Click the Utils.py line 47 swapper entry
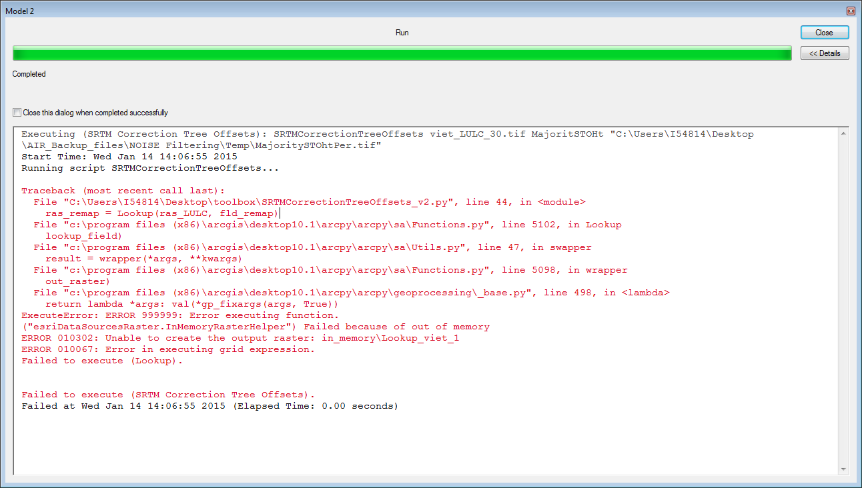The height and width of the screenshot is (488, 862). coord(312,247)
